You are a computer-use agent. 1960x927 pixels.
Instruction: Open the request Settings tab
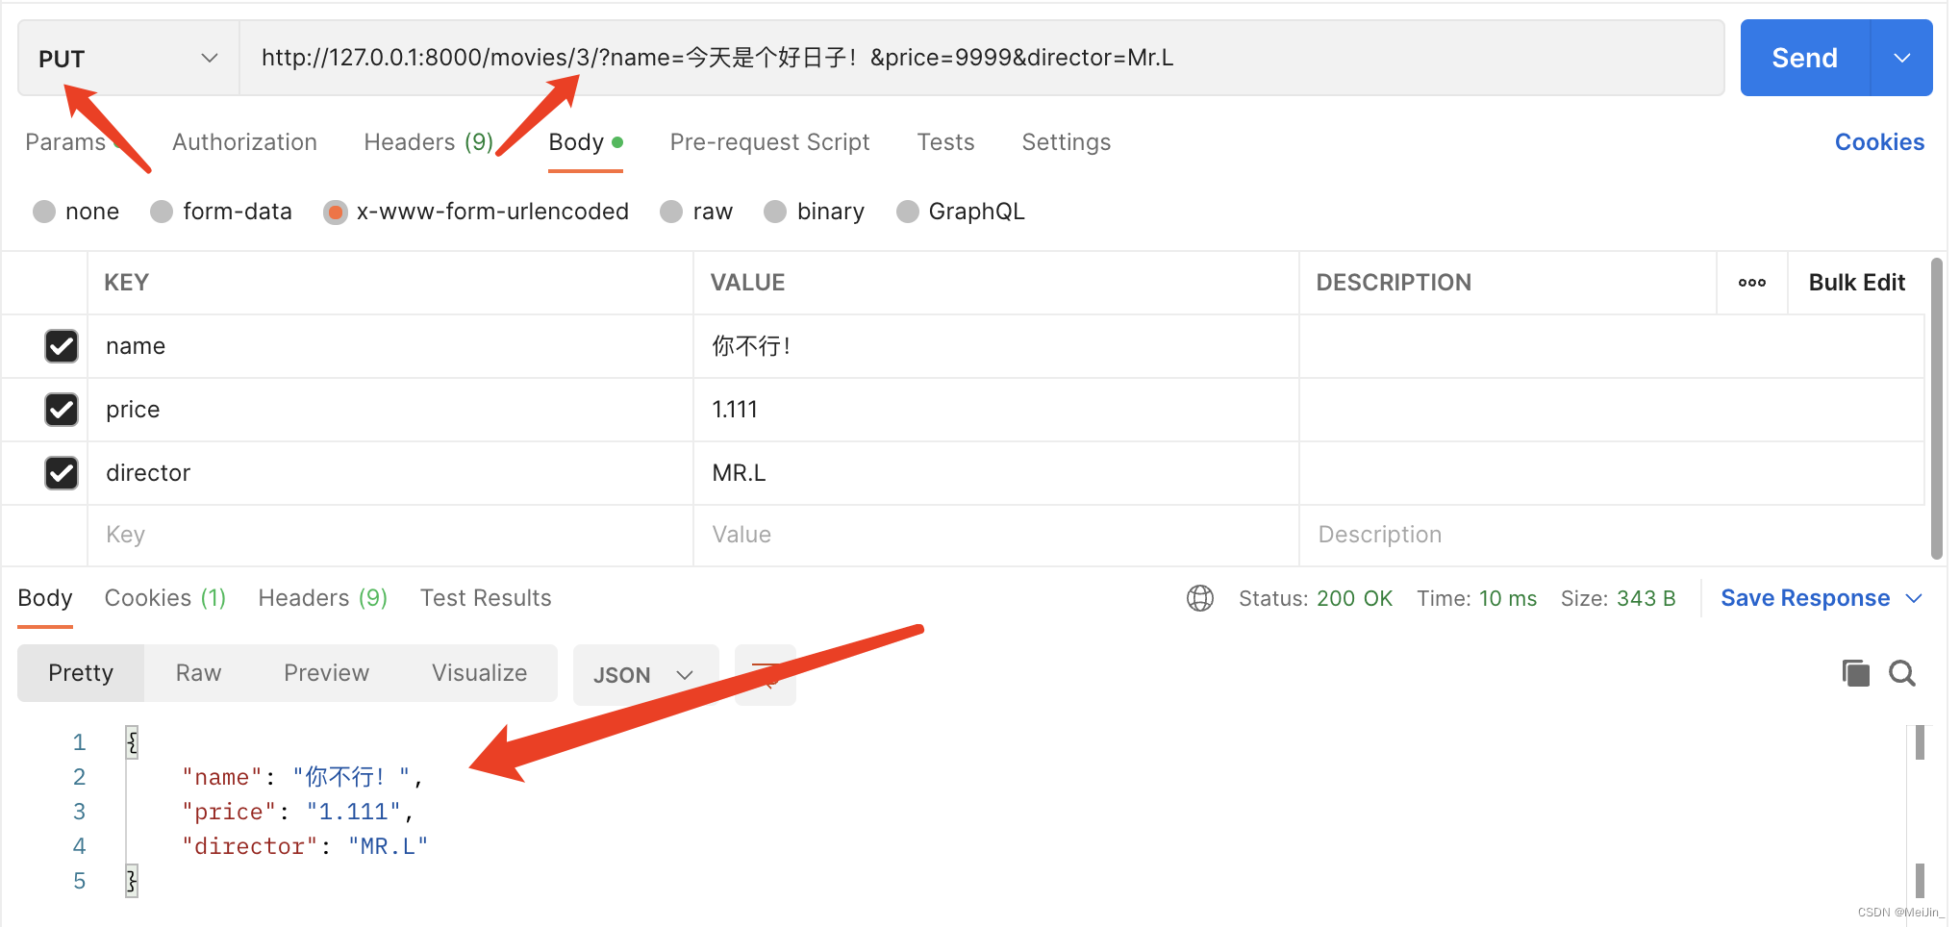pos(1066,142)
